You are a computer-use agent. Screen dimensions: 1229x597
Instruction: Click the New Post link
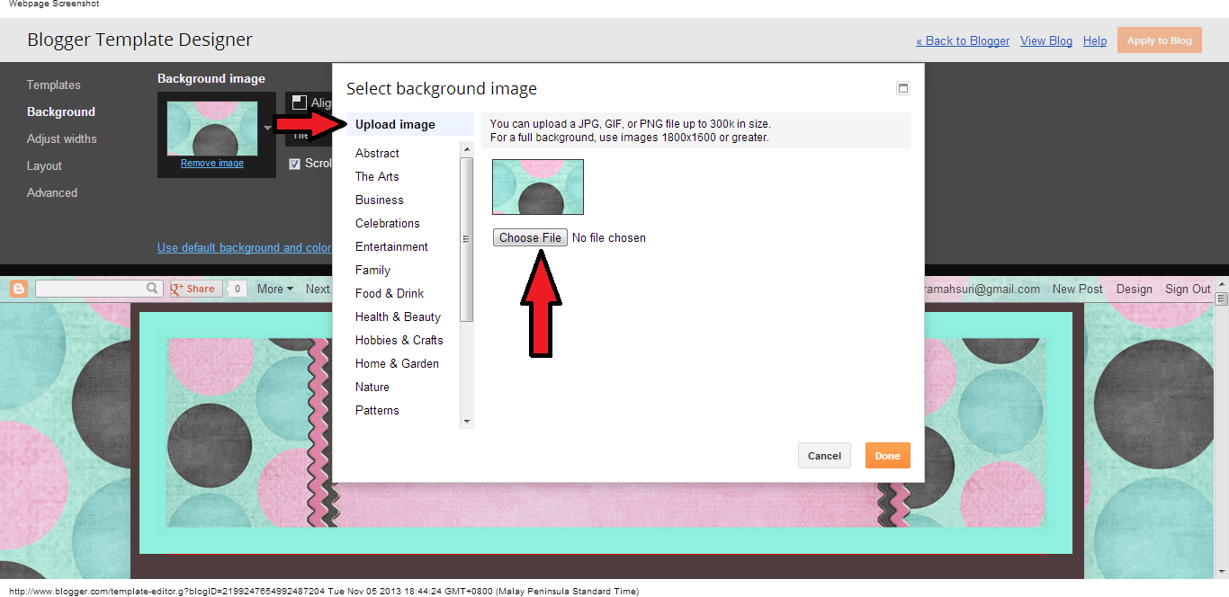1077,289
